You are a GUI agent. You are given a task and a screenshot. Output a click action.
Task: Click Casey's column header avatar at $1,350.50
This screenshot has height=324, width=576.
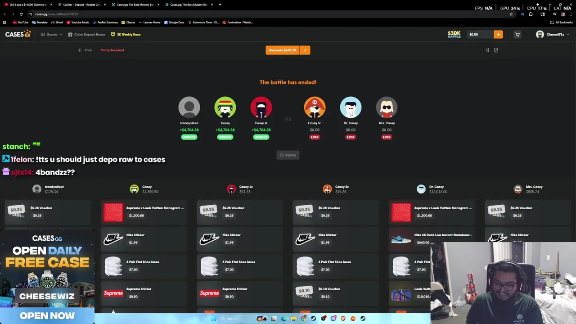134,189
